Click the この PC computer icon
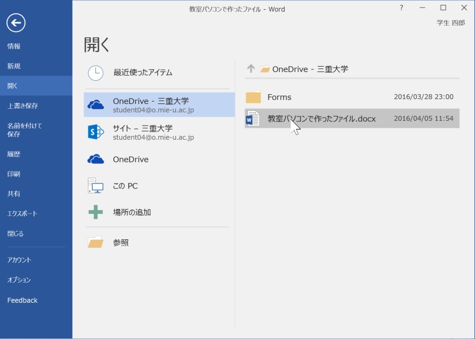This screenshot has height=339, width=475. coord(96,185)
